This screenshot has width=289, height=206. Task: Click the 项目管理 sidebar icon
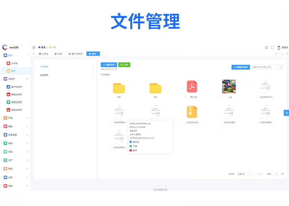tap(5, 135)
